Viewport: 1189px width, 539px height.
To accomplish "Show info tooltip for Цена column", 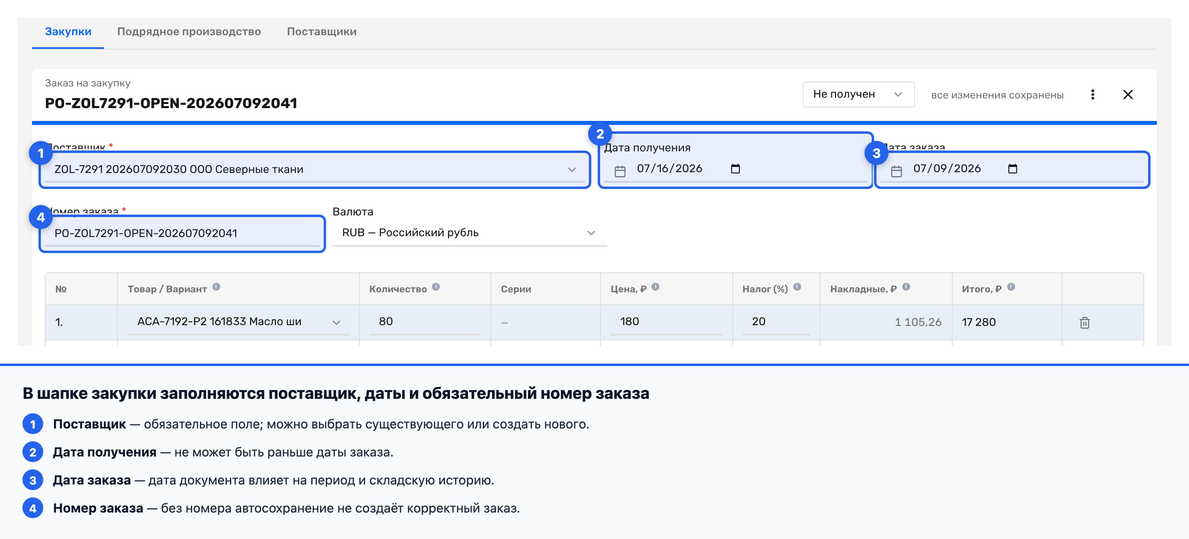I will click(x=655, y=287).
